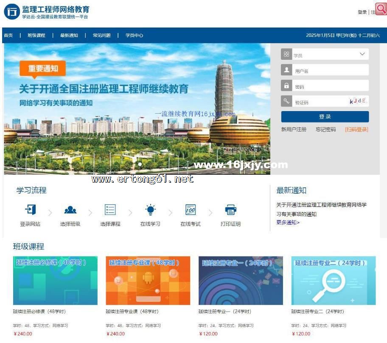Open 班级课程 in the navigation bar
The image size is (387, 343).
click(36, 36)
